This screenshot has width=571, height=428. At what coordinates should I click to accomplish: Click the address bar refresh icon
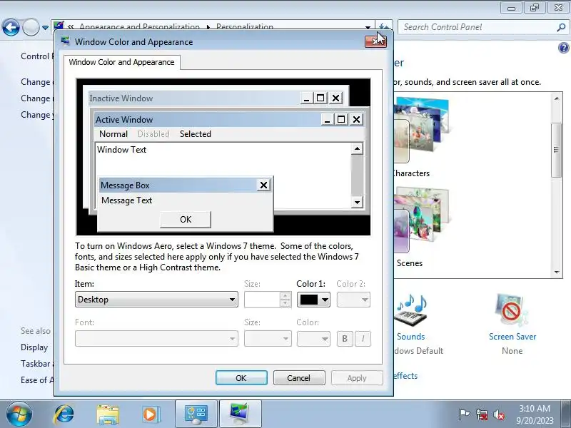(x=384, y=26)
